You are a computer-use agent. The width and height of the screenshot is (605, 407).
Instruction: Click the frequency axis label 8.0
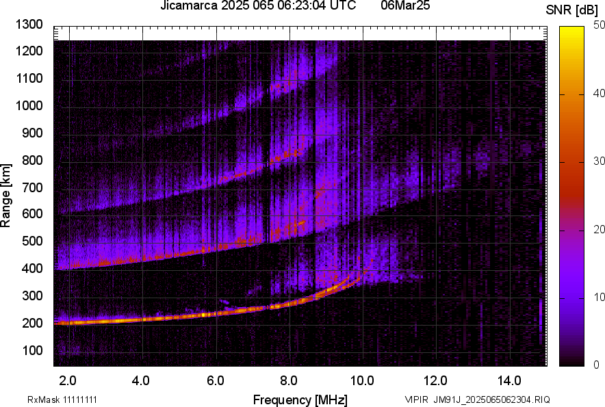click(x=288, y=381)
